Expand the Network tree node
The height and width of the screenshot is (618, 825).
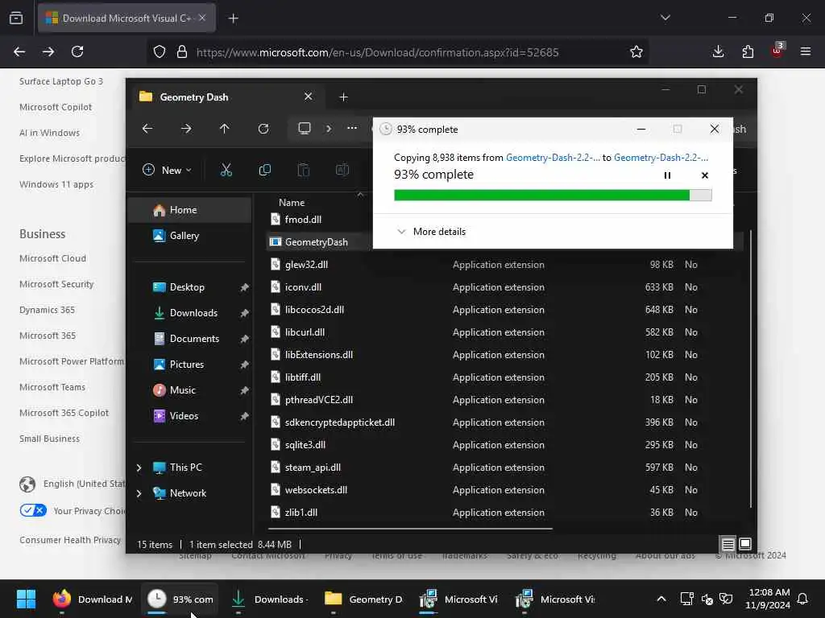click(139, 493)
